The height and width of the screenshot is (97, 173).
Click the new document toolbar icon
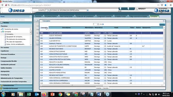tap(37, 21)
